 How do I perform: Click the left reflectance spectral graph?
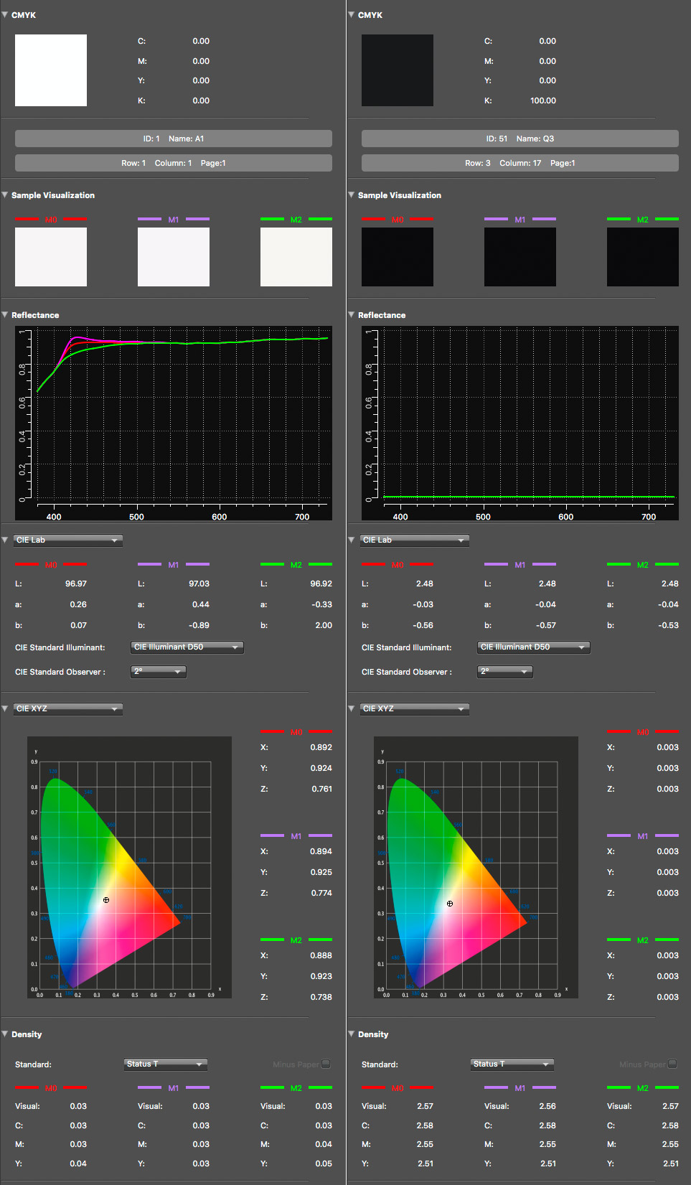(x=174, y=423)
